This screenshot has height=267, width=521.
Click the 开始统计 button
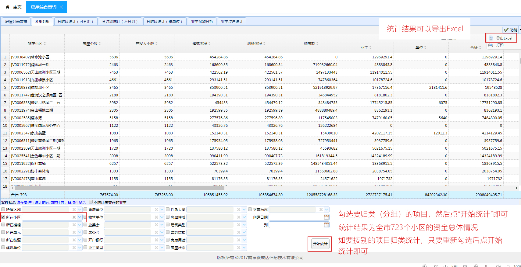320,244
